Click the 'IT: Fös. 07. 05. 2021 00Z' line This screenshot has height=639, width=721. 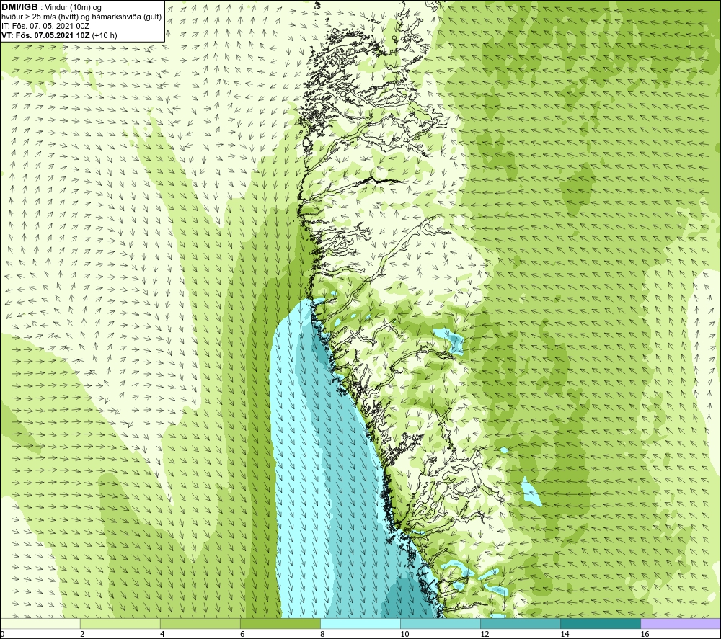(x=45, y=26)
